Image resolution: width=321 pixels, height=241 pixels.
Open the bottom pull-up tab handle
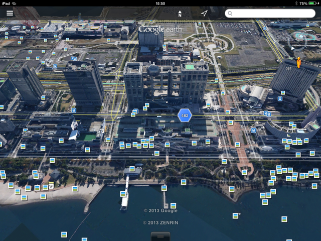click(160, 236)
